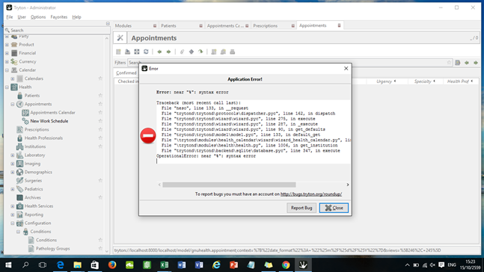Image resolution: width=484 pixels, height=272 pixels.
Task: Collapse the Calendar tree node
Action: [7, 70]
